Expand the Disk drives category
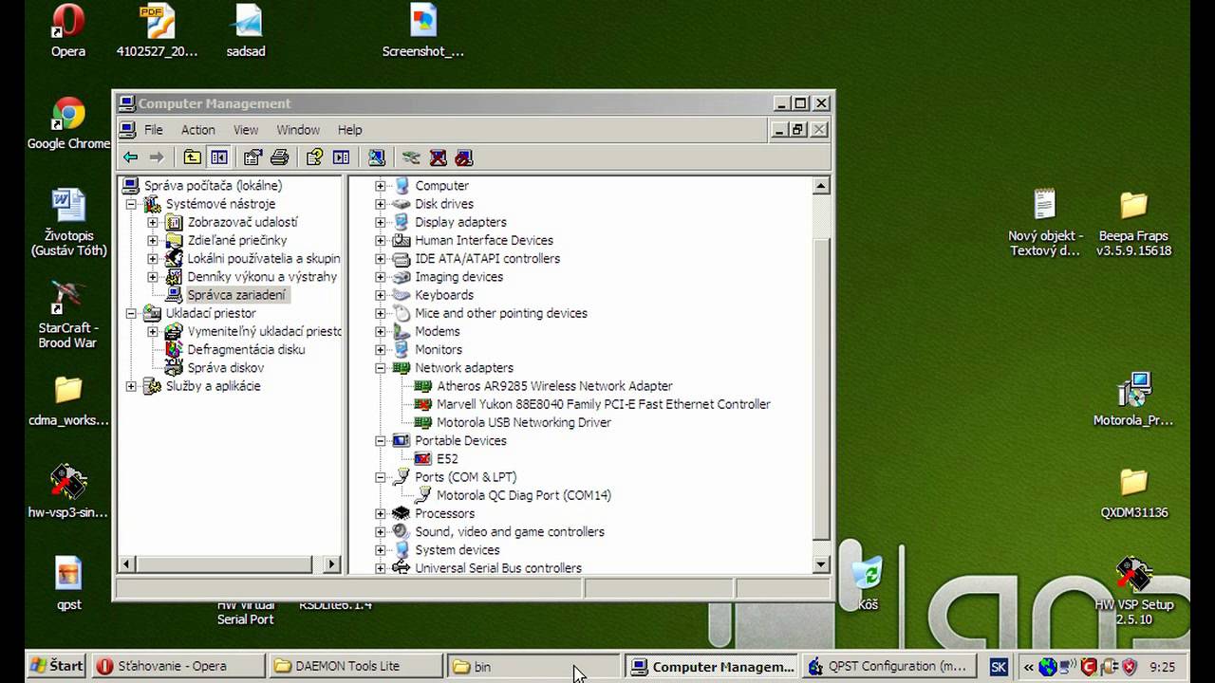The image size is (1215, 683). pyautogui.click(x=381, y=204)
